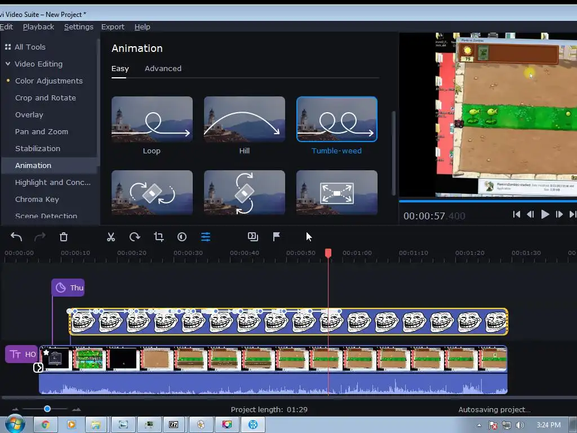
Task: Click the preview timecode 00:00:57.400
Action: [434, 216]
